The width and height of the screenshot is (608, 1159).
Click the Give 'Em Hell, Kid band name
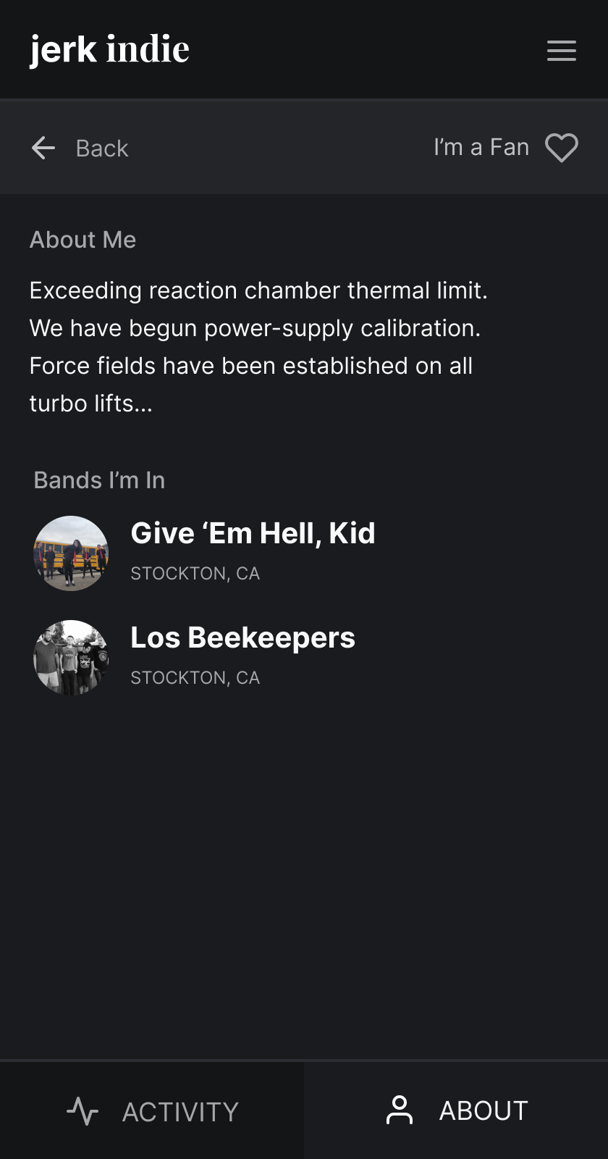(253, 534)
